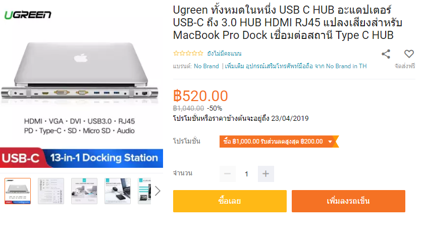This screenshot has height=231, width=425.
Task: Select the first product thumbnail
Action: [x=18, y=191]
